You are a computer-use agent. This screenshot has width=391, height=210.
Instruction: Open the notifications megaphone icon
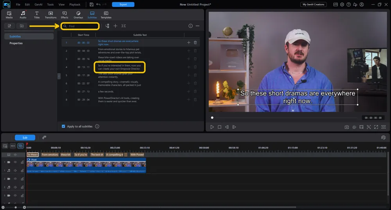coord(355,4)
